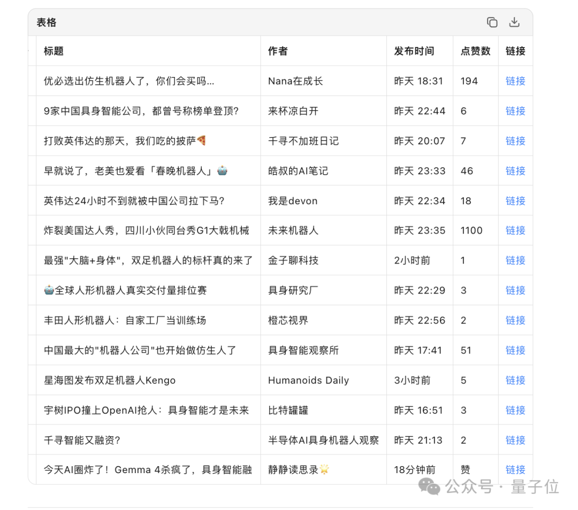Download the table using the download icon

[514, 22]
